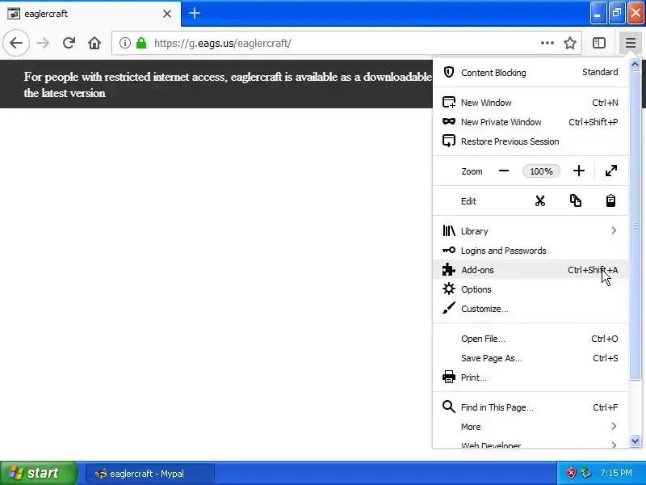Choose Find in This Page...
The height and width of the screenshot is (485, 646).
[x=531, y=407]
